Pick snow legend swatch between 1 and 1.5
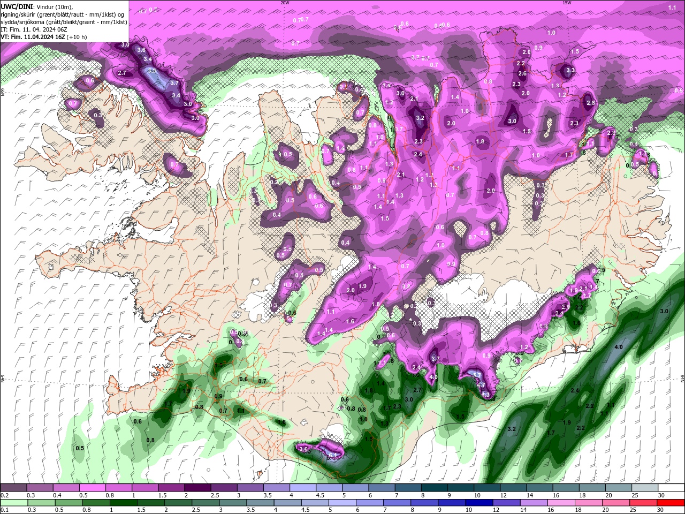 pyautogui.click(x=145, y=488)
